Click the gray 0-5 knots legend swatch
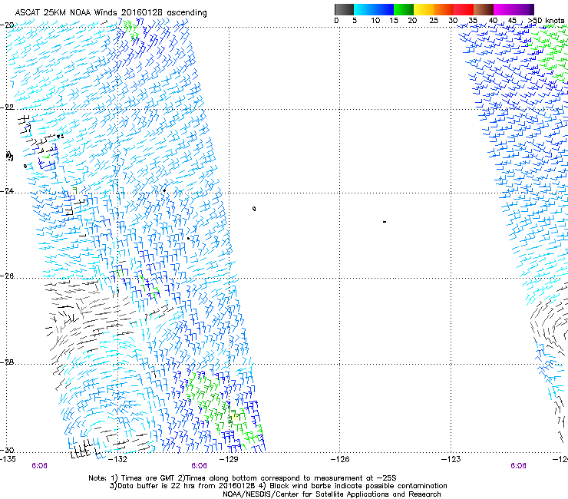568x499 pixels. (x=344, y=9)
